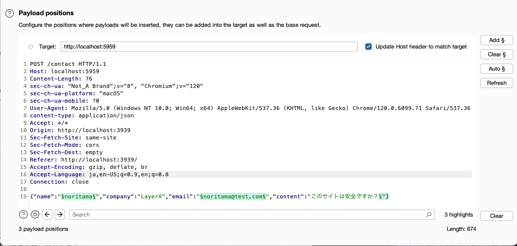This screenshot has height=246, width=517.
Task: Click the Auto § button
Action: click(497, 69)
